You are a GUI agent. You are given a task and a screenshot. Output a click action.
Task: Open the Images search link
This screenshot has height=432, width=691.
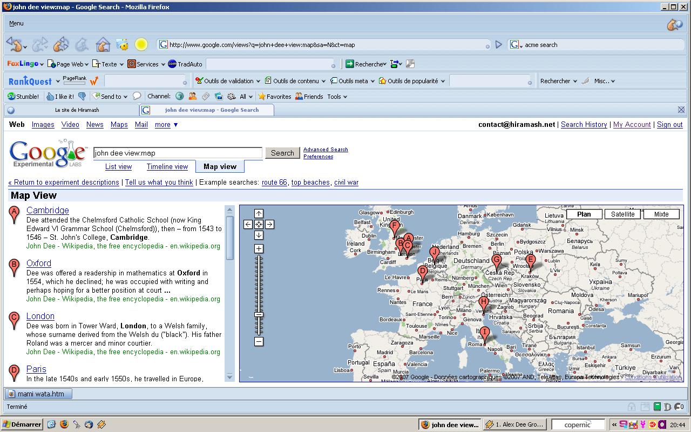[x=43, y=125]
